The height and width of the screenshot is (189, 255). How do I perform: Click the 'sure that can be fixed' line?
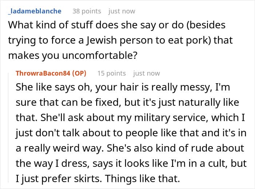pyautogui.click(x=127, y=102)
